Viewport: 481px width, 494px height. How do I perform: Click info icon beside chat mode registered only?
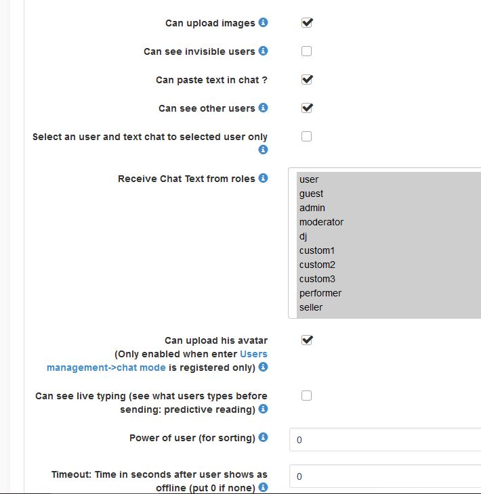[264, 367]
